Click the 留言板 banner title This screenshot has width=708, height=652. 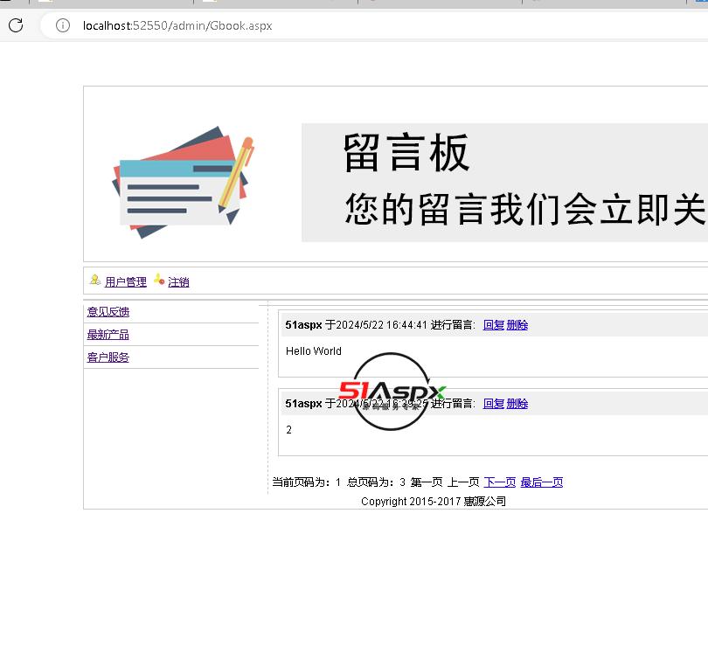point(406,153)
